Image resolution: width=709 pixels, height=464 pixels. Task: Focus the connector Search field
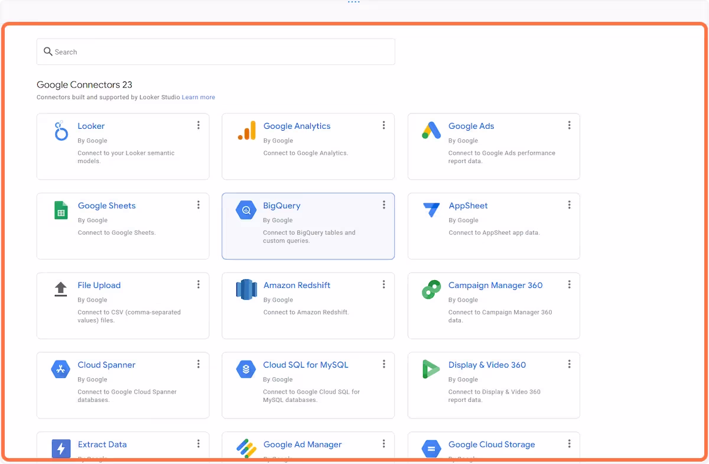click(216, 52)
